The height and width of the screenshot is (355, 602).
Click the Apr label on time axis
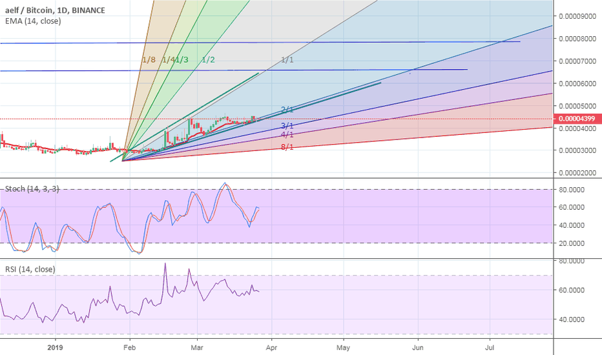(271, 348)
